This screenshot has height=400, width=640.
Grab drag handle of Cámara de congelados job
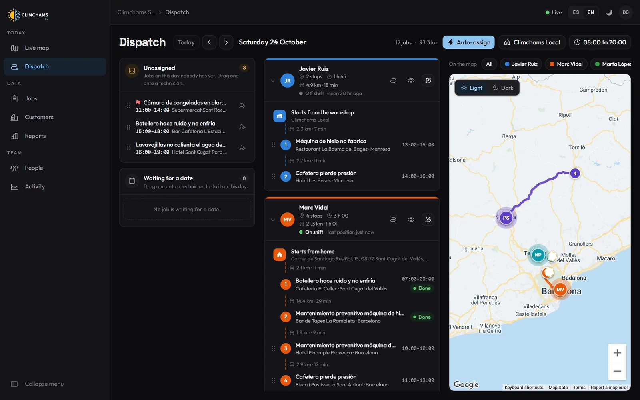[x=128, y=106]
